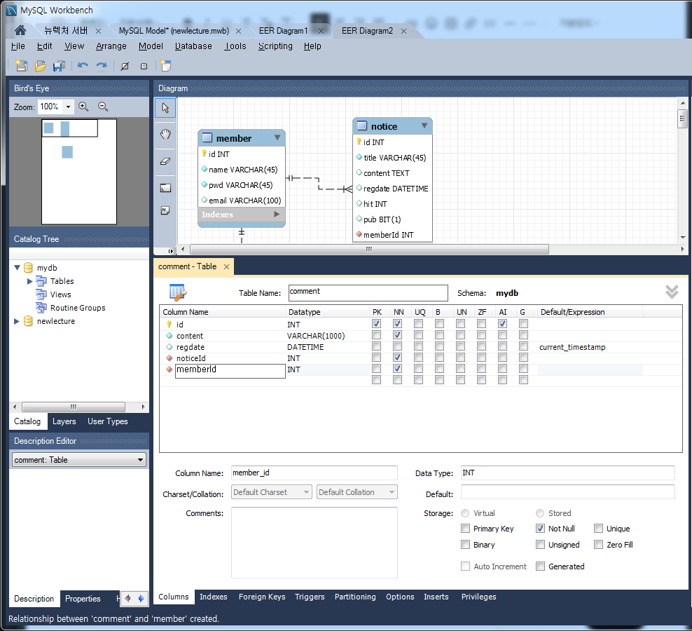Image resolution: width=692 pixels, height=631 pixels.
Task: Go to the Home screen tab icon
Action: tap(20, 30)
